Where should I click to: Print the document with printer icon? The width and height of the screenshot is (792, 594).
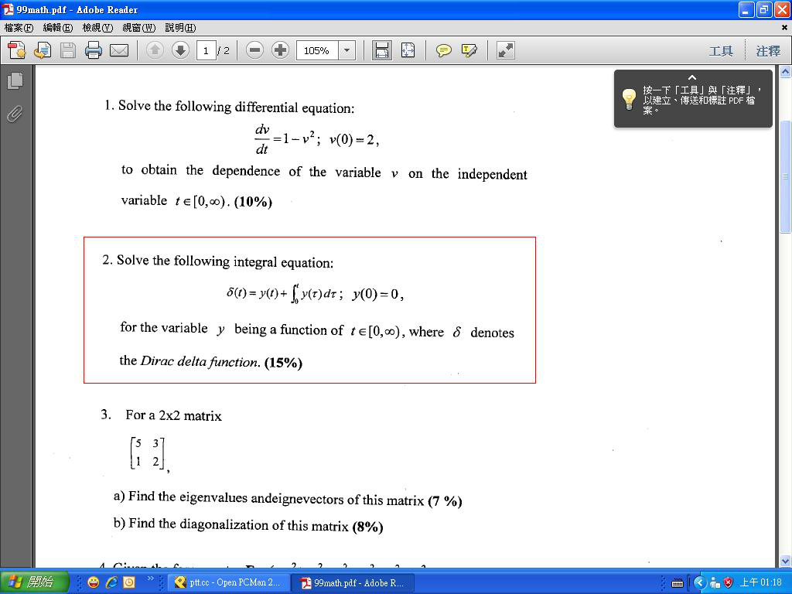coord(94,50)
